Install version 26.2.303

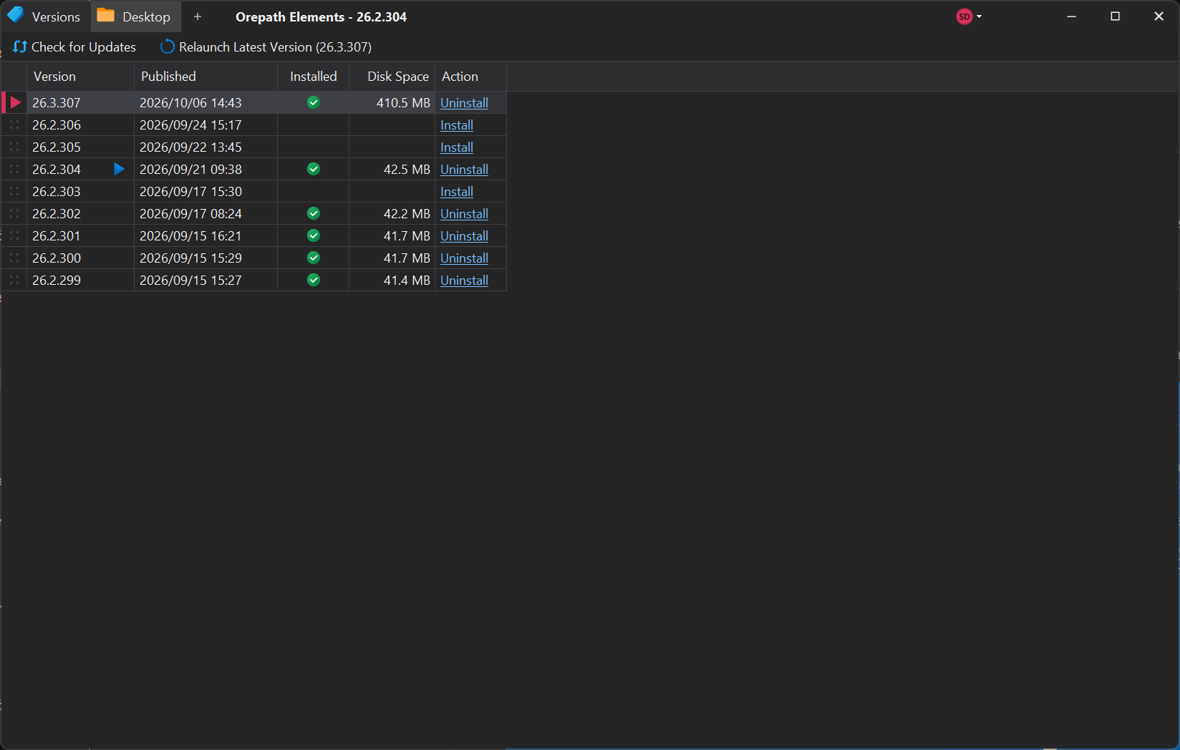pos(457,191)
